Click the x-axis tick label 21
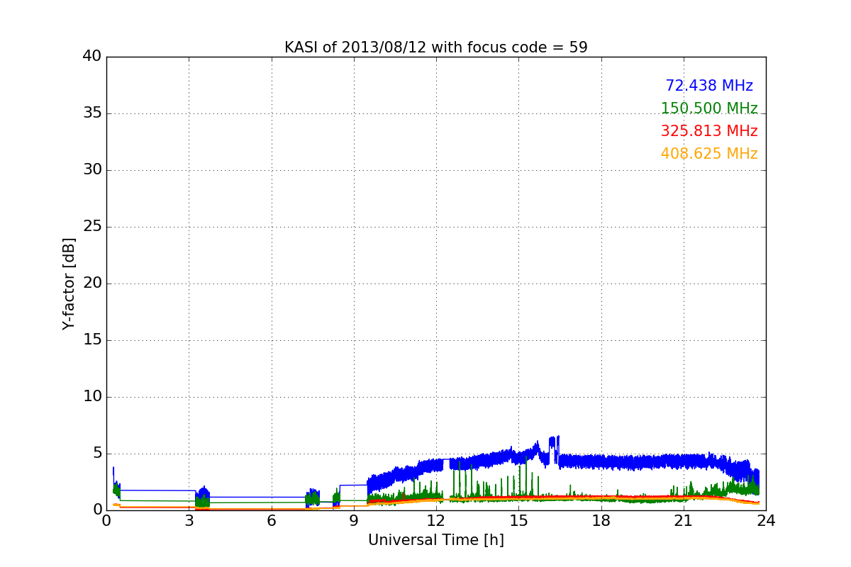 pos(684,521)
